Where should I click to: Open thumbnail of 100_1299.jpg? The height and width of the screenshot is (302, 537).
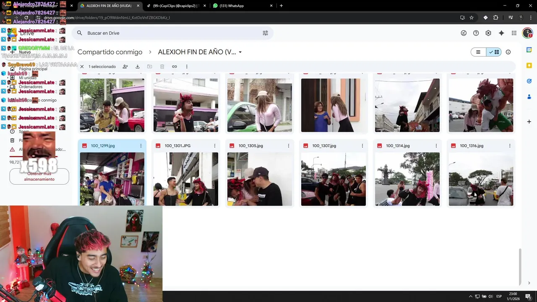coord(112,179)
